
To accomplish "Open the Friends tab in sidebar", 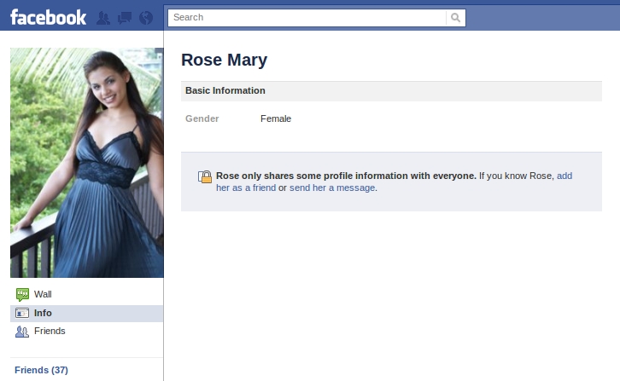I will click(x=86, y=332).
